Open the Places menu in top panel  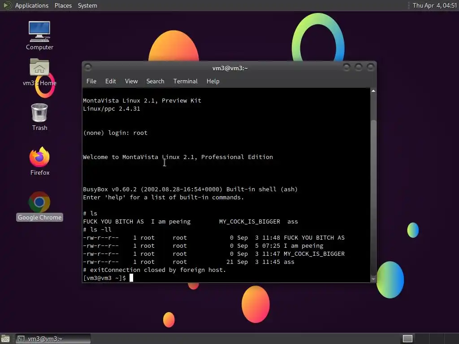[x=63, y=5]
